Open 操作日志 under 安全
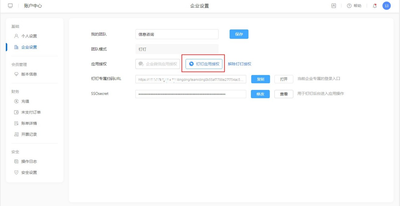This screenshot has height=206, width=400. click(29, 161)
